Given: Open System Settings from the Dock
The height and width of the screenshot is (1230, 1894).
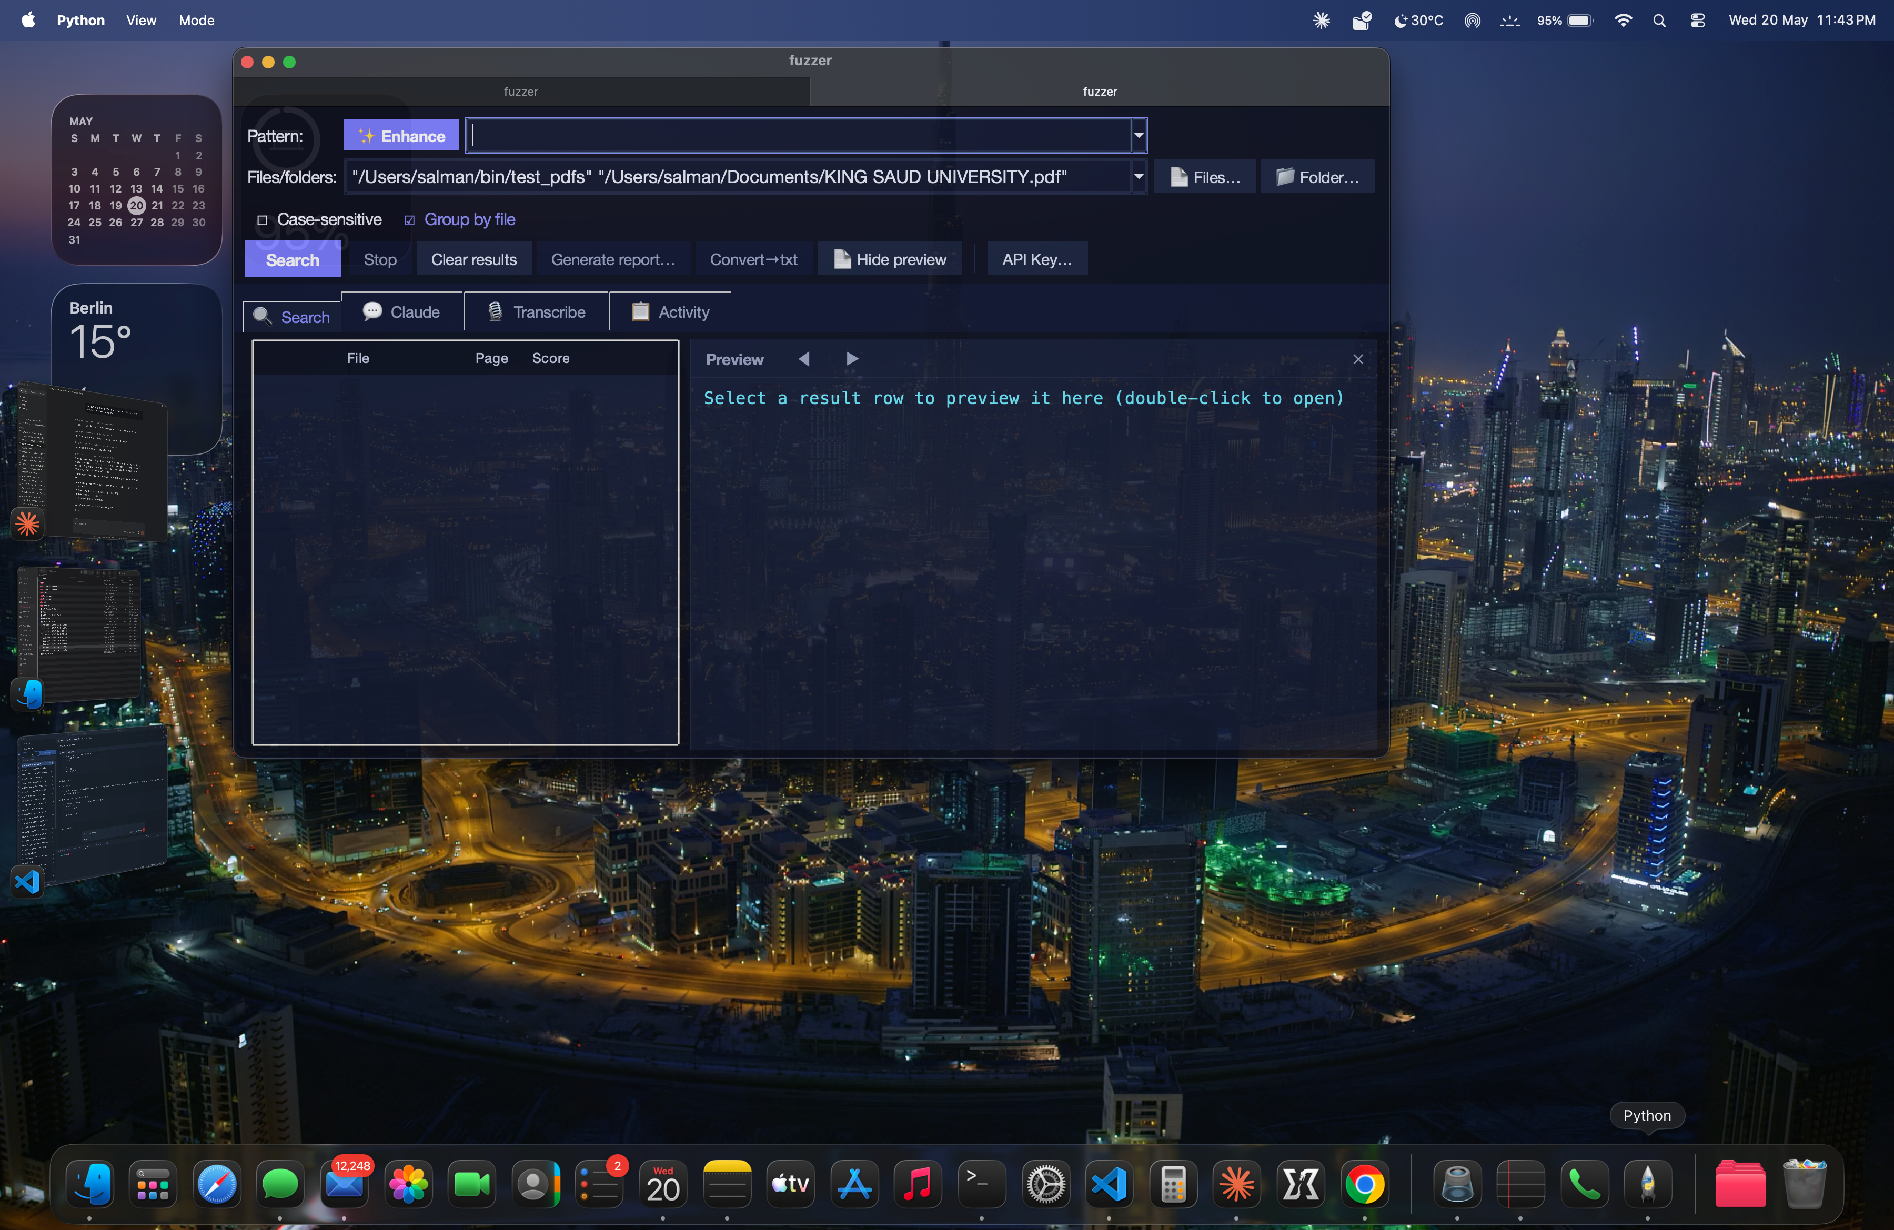Looking at the screenshot, I should [x=1046, y=1184].
